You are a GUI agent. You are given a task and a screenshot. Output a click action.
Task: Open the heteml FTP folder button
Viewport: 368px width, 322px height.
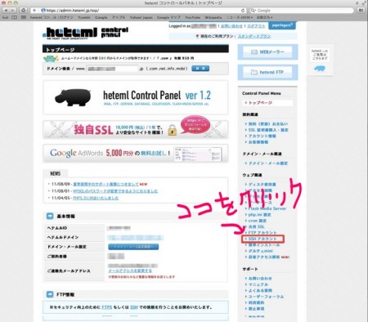coord(267,72)
